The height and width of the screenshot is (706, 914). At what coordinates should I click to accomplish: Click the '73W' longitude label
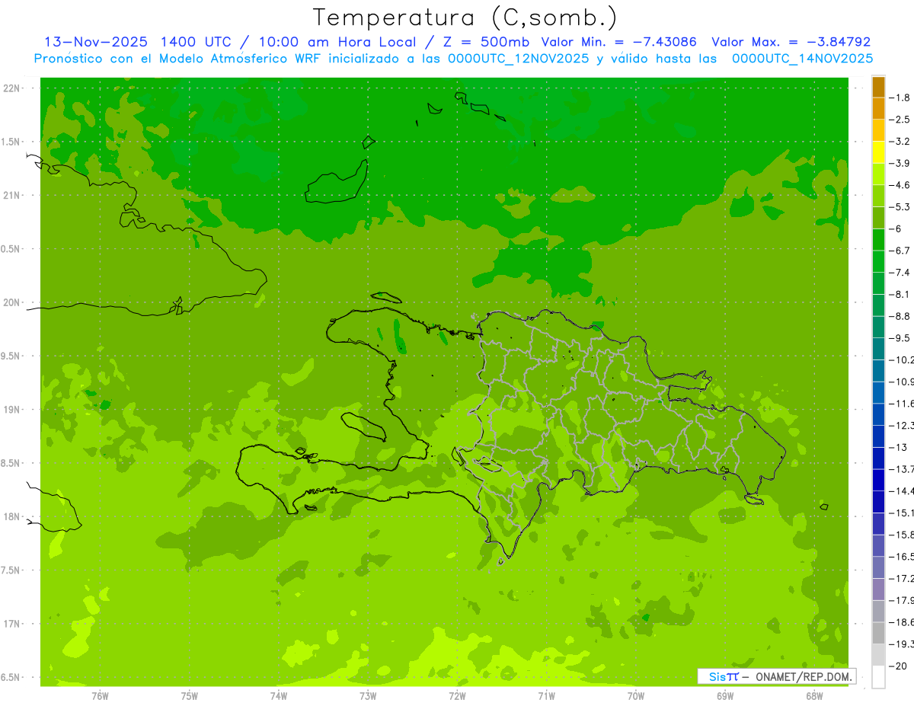click(x=368, y=695)
